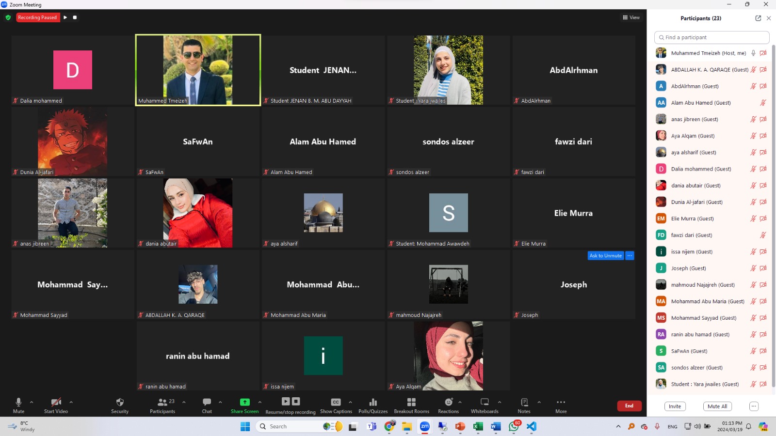Pop out the Participants panel
Viewport: 776px width, 436px height.
[758, 18]
